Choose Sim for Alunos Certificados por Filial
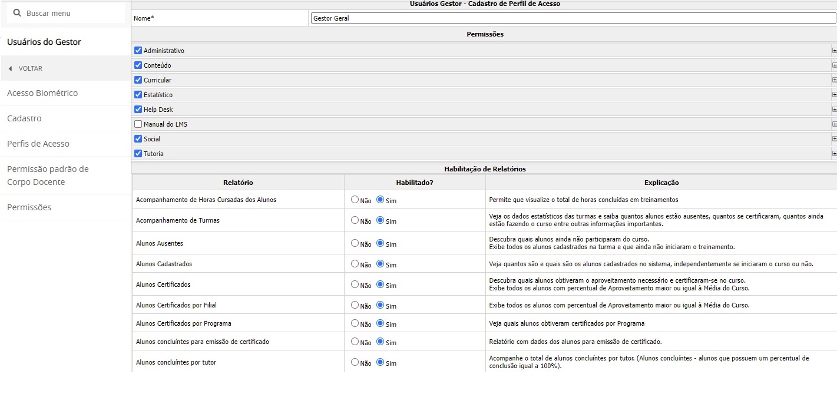This screenshot has height=407, width=837. 380,305
